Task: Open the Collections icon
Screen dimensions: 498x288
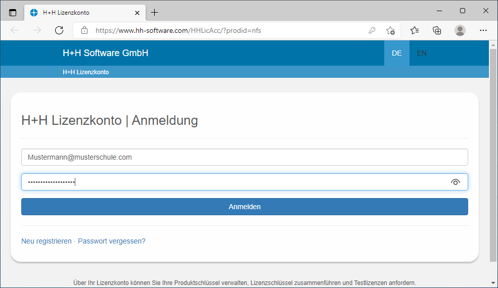Action: [x=437, y=30]
